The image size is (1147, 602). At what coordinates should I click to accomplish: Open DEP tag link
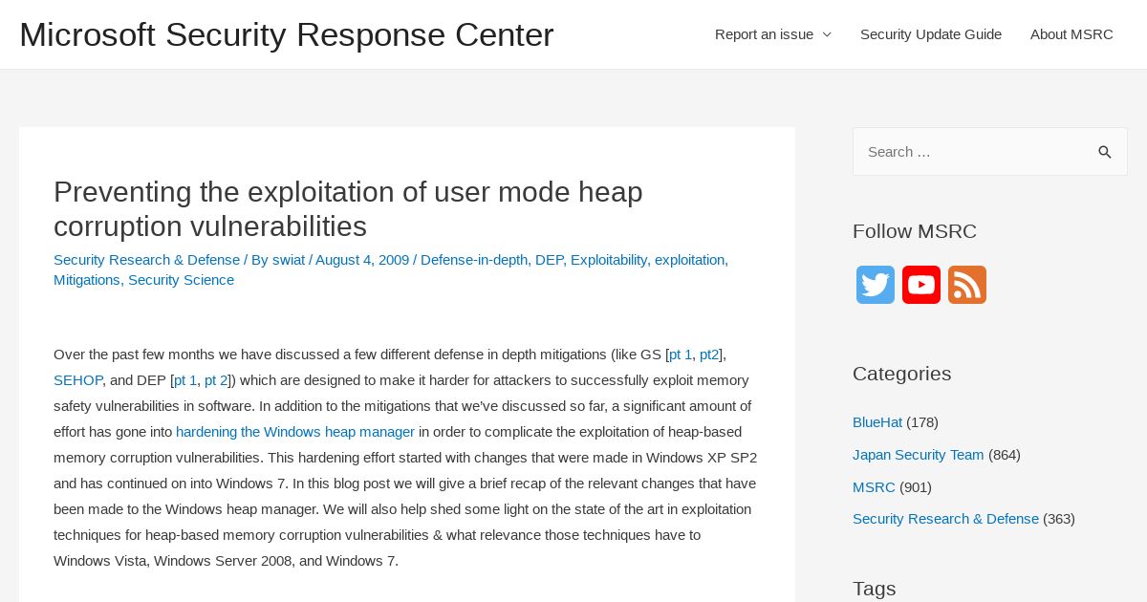click(x=549, y=260)
